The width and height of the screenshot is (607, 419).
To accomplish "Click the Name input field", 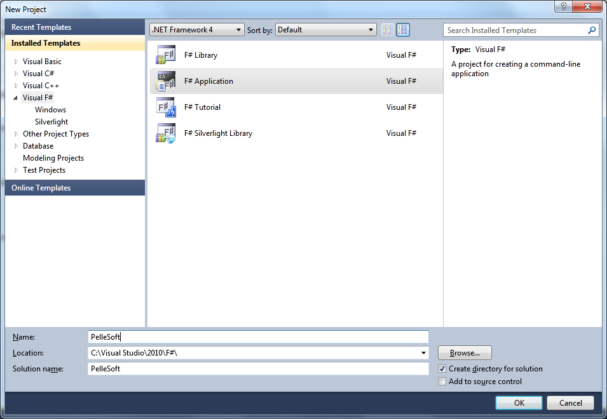I will coord(258,336).
